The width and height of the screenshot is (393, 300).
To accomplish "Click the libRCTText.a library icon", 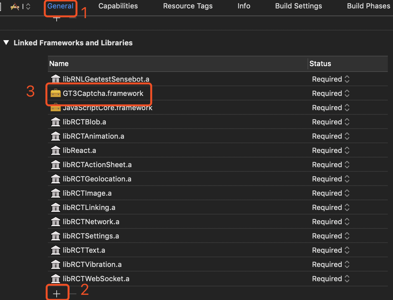I will [x=56, y=250].
